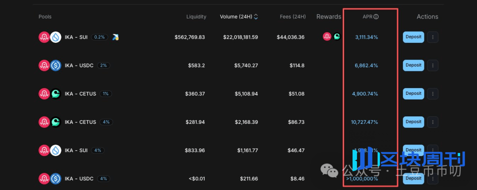Viewport: 477px width, 190px height.
Task: Open the more-options menu for IKA - USDC 2%
Action: [432, 65]
